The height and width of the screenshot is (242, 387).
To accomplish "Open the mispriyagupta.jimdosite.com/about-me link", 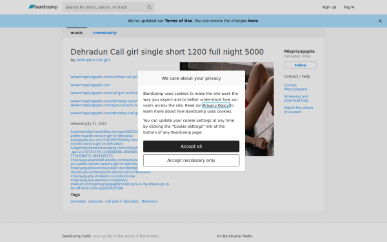I will (103, 176).
